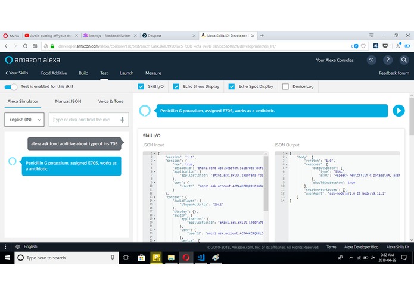Open the Build section

(83, 73)
